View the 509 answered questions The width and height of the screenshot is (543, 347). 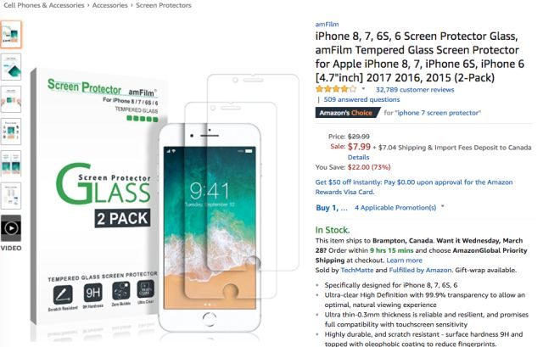pos(361,99)
